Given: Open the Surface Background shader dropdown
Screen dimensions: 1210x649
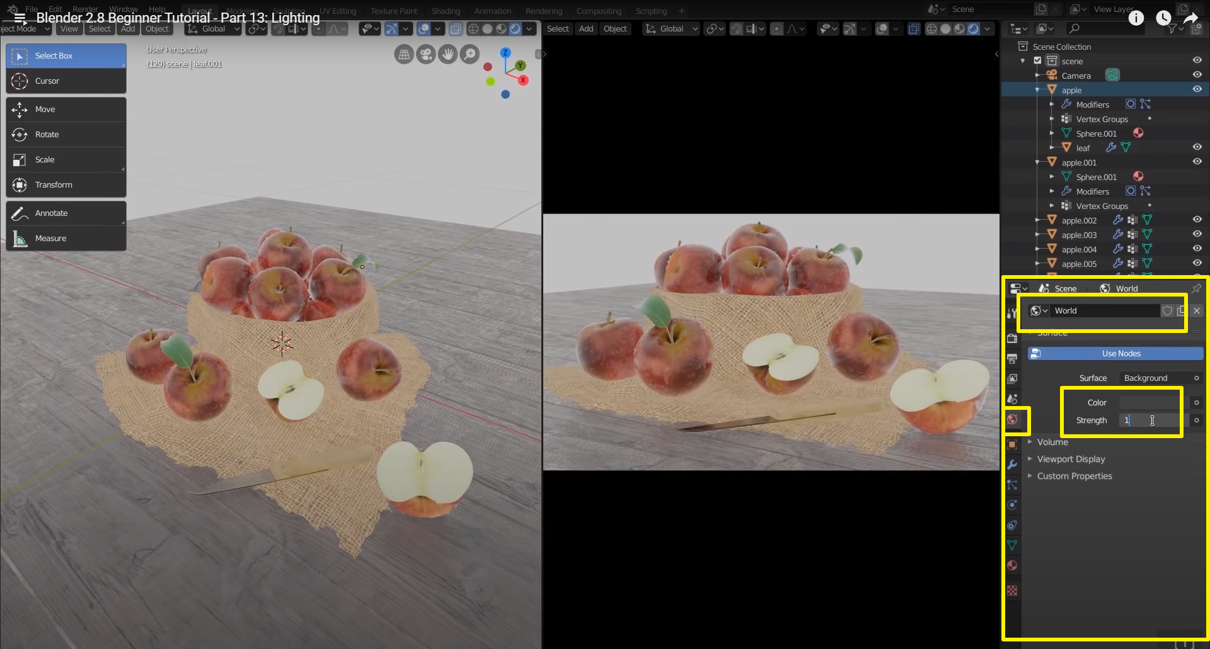Looking at the screenshot, I should click(1161, 378).
